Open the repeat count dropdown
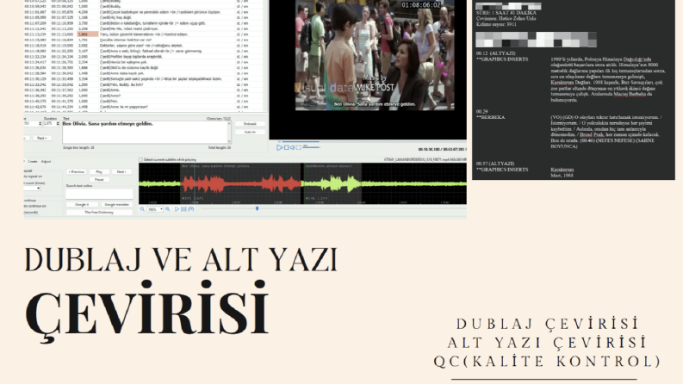This screenshot has width=683, height=384. (x=33, y=189)
